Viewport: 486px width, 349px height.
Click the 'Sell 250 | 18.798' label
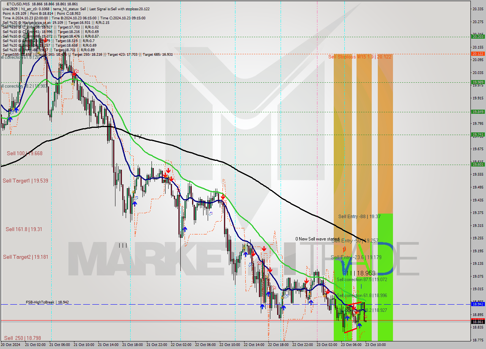coord(22,338)
